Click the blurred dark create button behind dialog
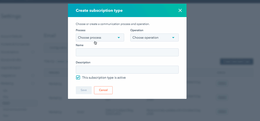This screenshot has height=121, width=260. pyautogui.click(x=236, y=62)
